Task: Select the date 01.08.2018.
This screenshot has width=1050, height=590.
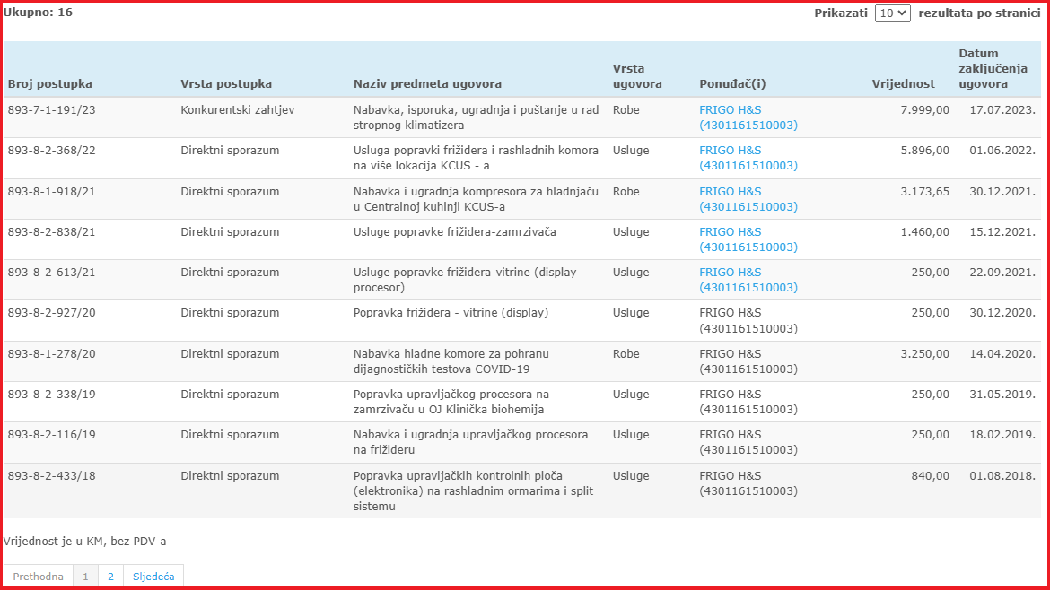Action: point(1002,475)
